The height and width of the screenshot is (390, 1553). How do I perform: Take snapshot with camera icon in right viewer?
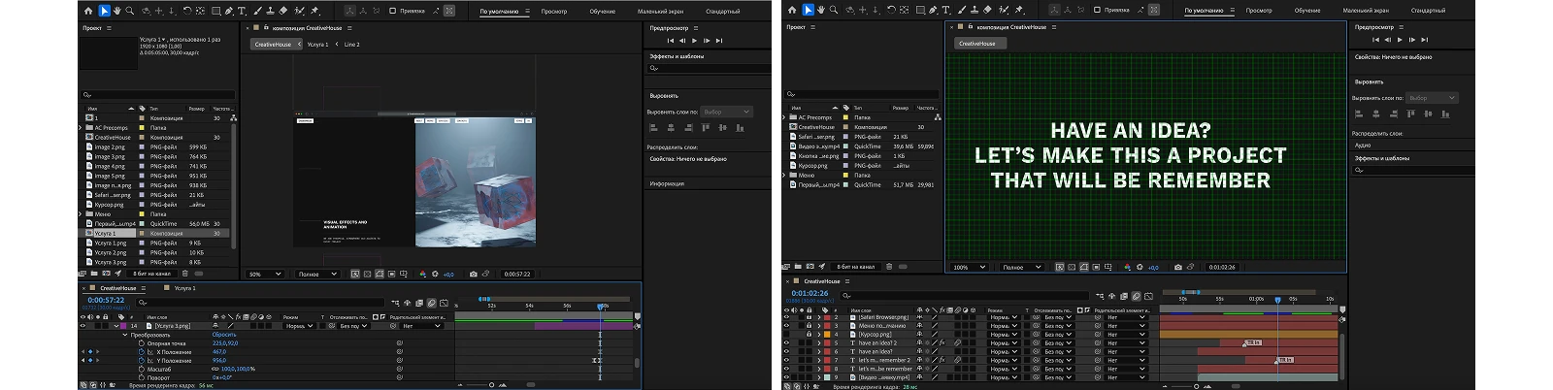tap(1178, 267)
